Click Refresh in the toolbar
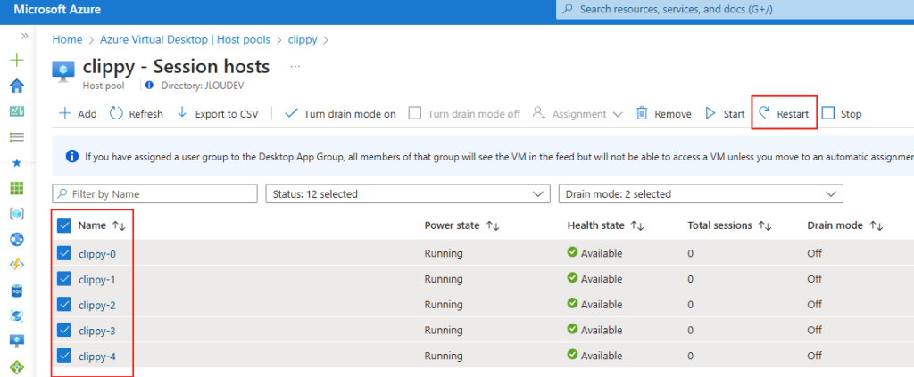Viewport: 914px width, 377px height. (x=137, y=114)
